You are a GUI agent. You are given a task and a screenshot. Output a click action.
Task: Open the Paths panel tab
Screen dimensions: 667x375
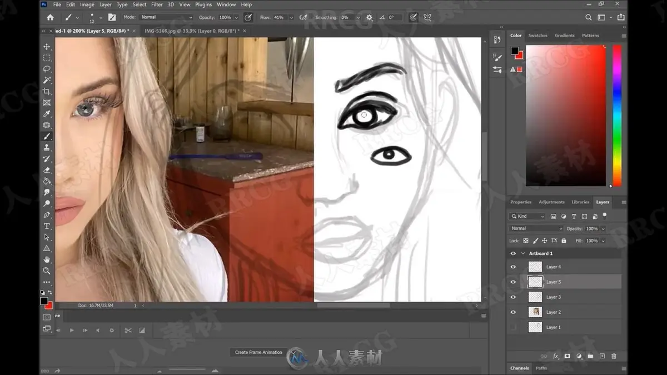click(x=541, y=368)
